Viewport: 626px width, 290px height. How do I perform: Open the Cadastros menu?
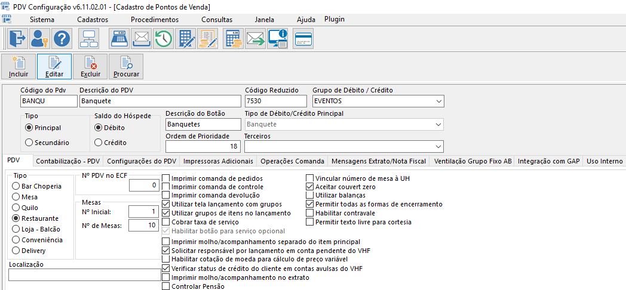93,20
